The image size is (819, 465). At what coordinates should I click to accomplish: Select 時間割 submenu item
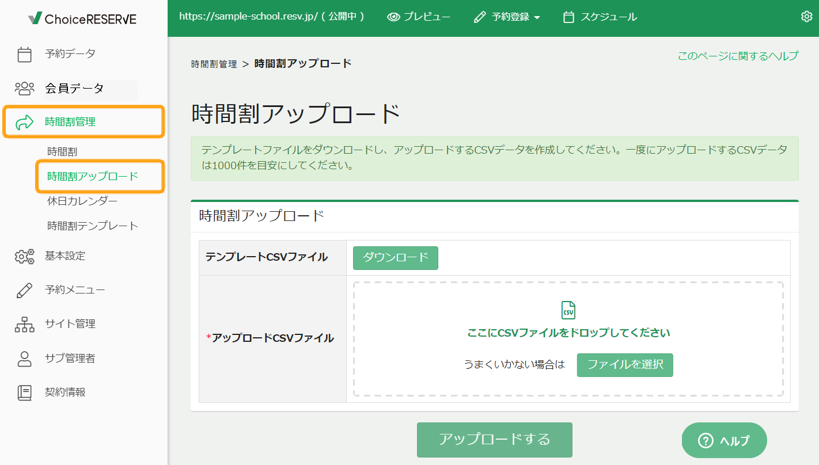(x=62, y=152)
